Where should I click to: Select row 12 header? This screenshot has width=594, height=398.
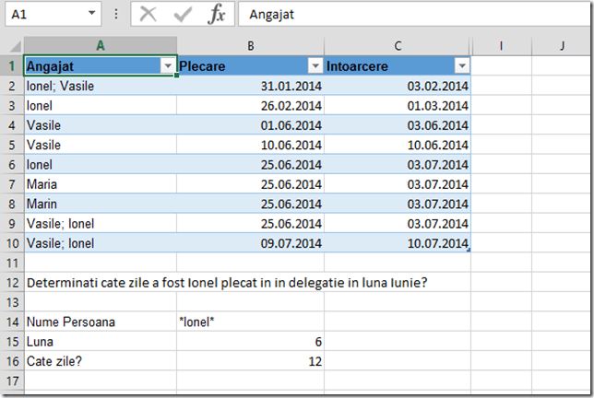click(x=12, y=283)
